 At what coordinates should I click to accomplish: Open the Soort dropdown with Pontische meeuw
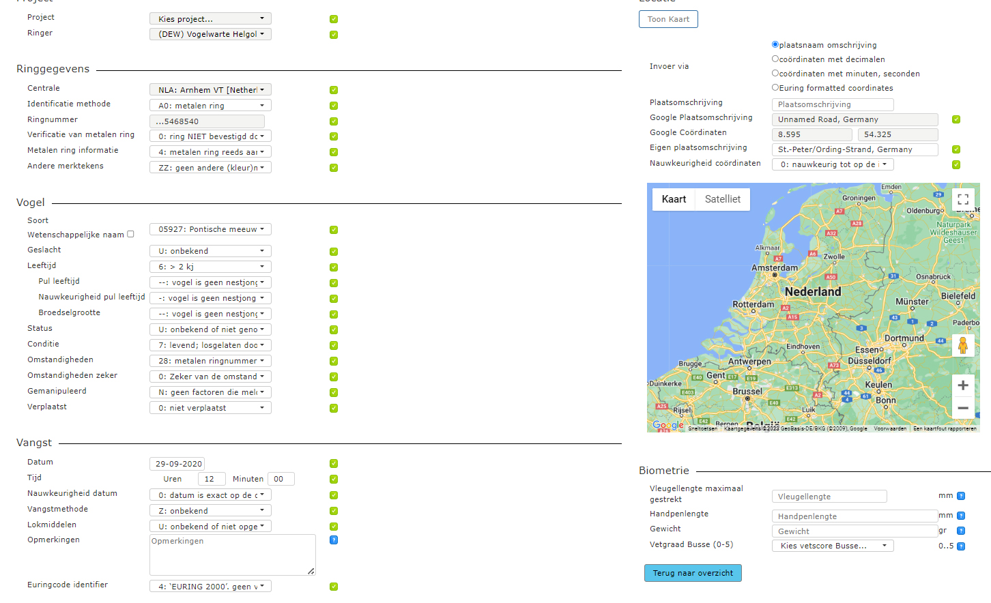tap(210, 229)
